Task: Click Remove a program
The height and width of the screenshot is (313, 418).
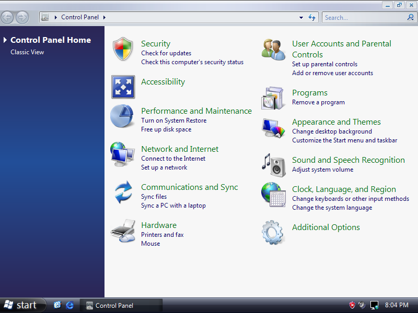Action: tap(318, 102)
